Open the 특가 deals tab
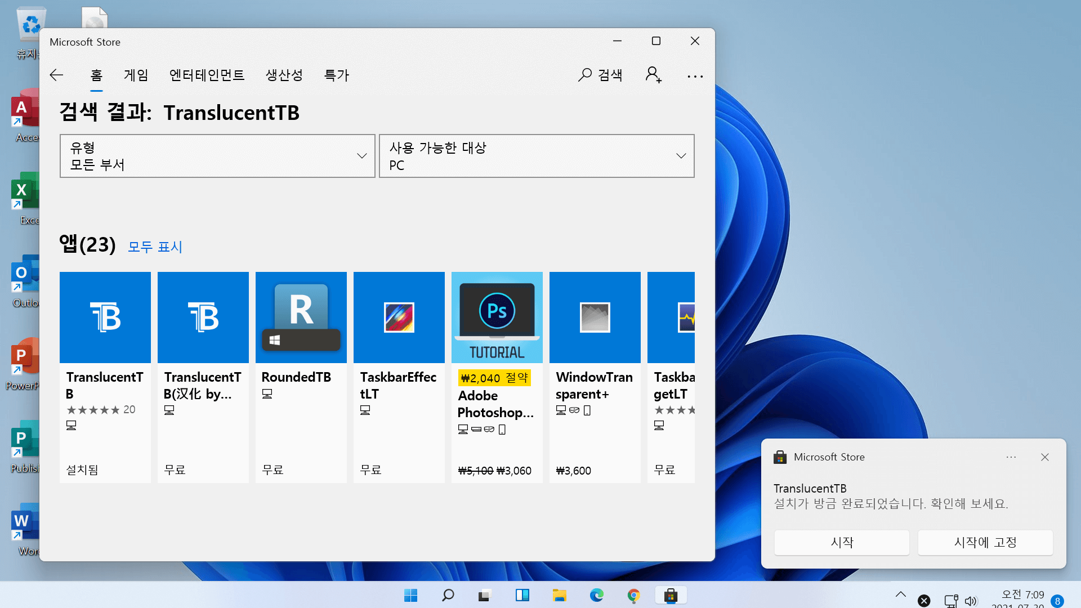The height and width of the screenshot is (608, 1081). pyautogui.click(x=337, y=75)
